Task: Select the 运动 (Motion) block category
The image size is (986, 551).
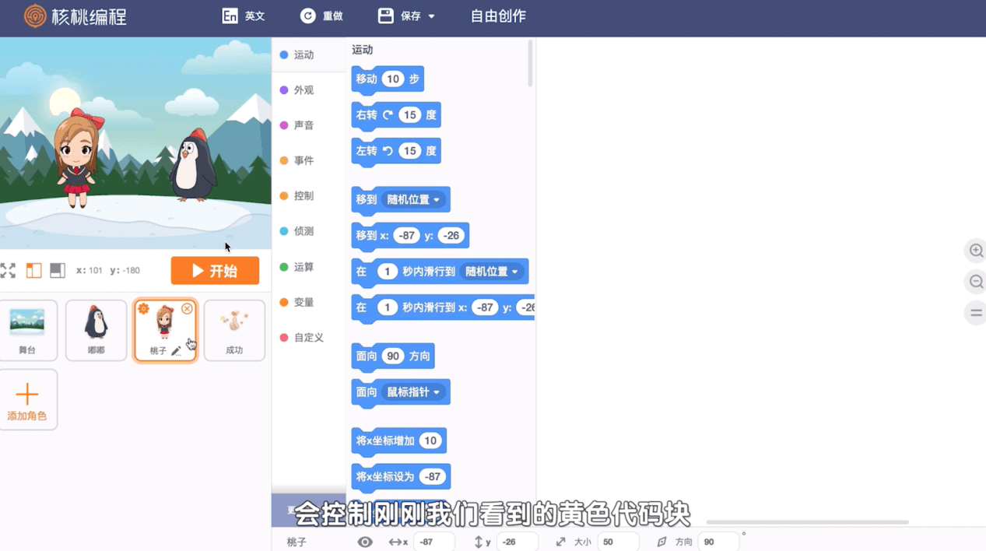Action: (300, 54)
